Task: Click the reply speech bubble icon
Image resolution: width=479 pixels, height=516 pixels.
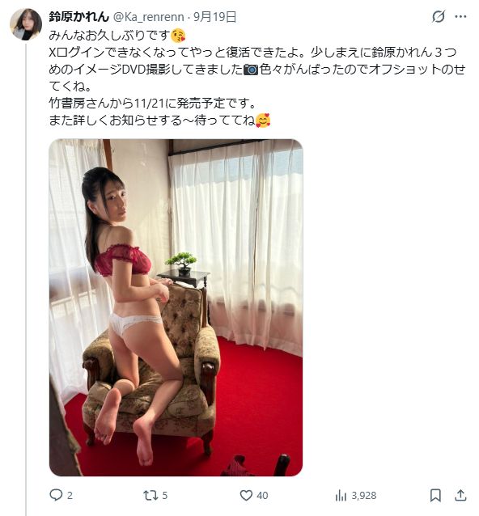Action: point(56,495)
